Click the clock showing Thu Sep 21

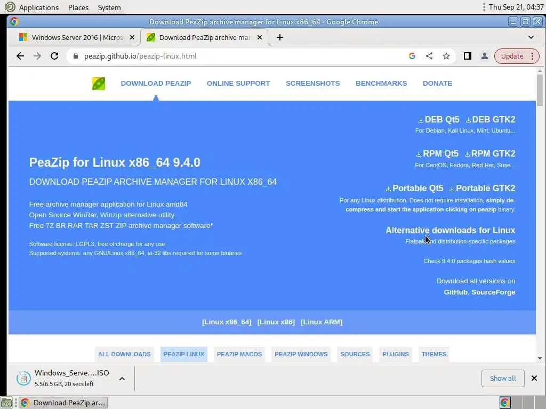click(516, 7)
